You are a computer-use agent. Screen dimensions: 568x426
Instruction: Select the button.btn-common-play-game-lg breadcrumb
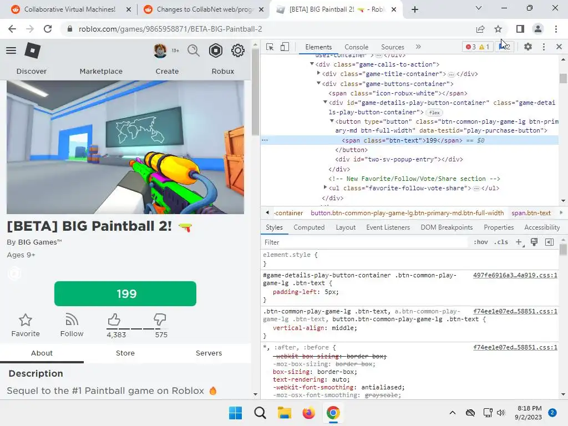point(407,213)
